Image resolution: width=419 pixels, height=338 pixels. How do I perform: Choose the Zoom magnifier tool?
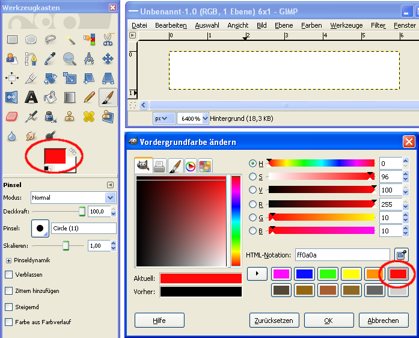pos(70,59)
